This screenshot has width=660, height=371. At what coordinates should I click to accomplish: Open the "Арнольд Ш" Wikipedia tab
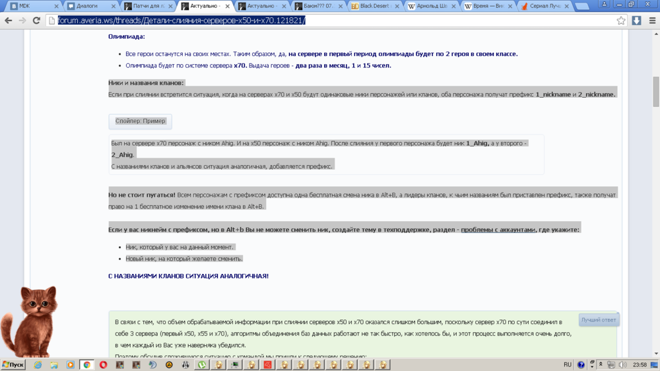430,6
